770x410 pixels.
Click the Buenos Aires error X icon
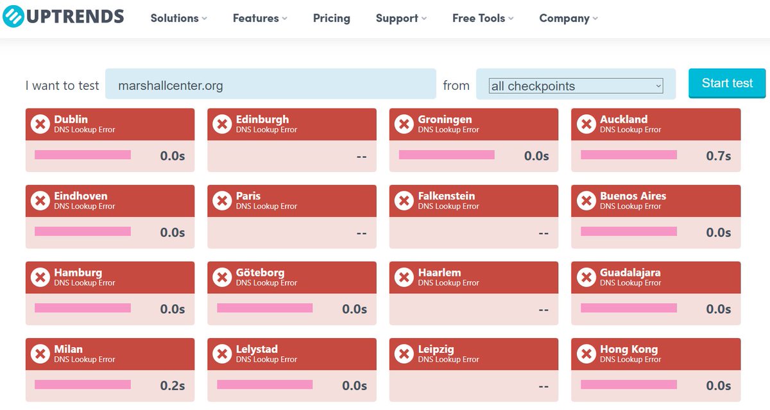coord(586,201)
